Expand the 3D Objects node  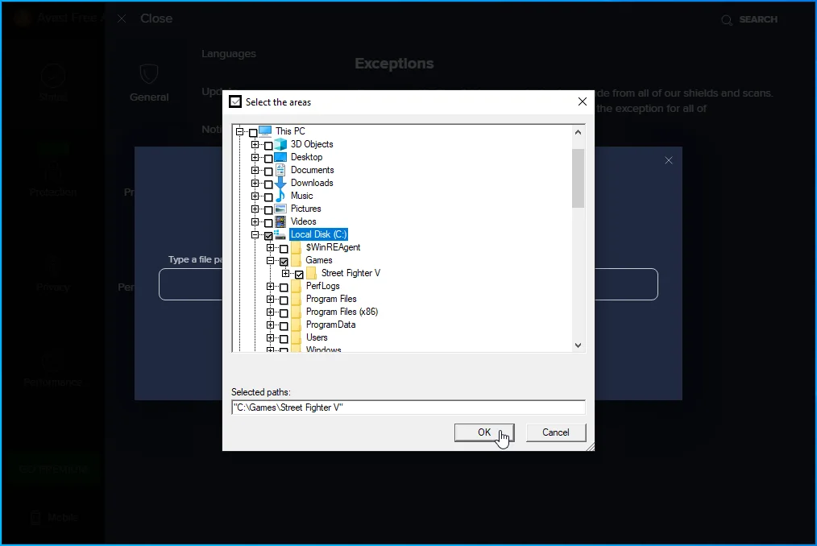point(255,144)
